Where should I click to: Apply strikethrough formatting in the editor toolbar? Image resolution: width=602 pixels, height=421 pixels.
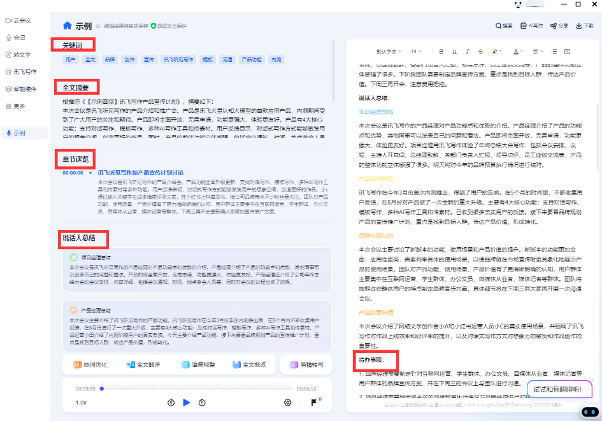(480, 52)
